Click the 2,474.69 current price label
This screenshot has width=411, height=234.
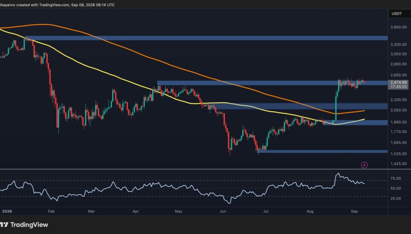[398, 83]
